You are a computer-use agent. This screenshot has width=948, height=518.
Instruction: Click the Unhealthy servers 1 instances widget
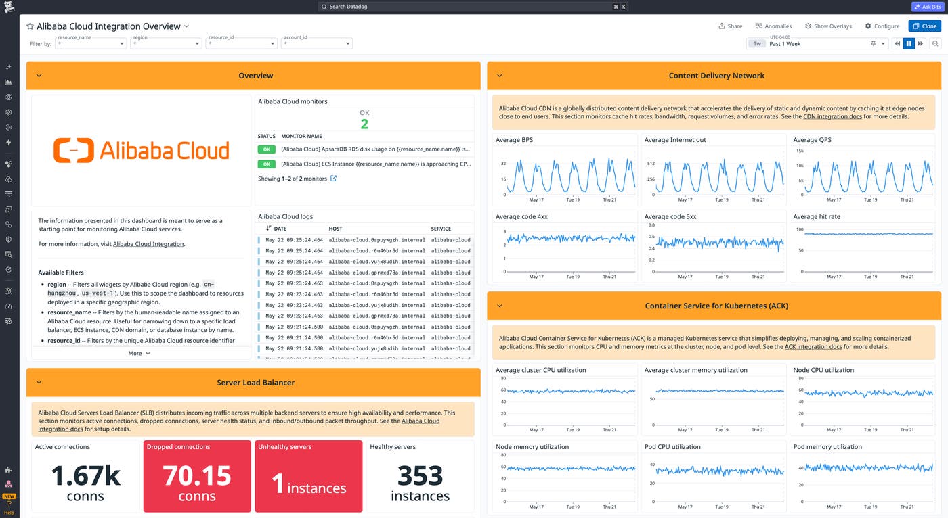point(309,476)
